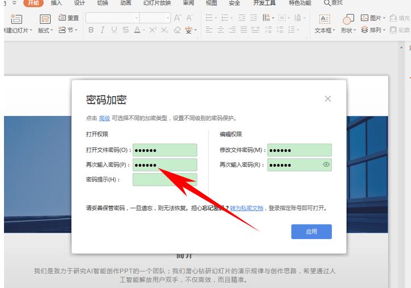Click the 重置 reset button

(x=69, y=18)
